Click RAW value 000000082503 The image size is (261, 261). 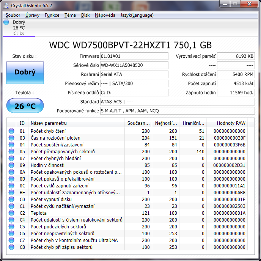(x=230, y=206)
